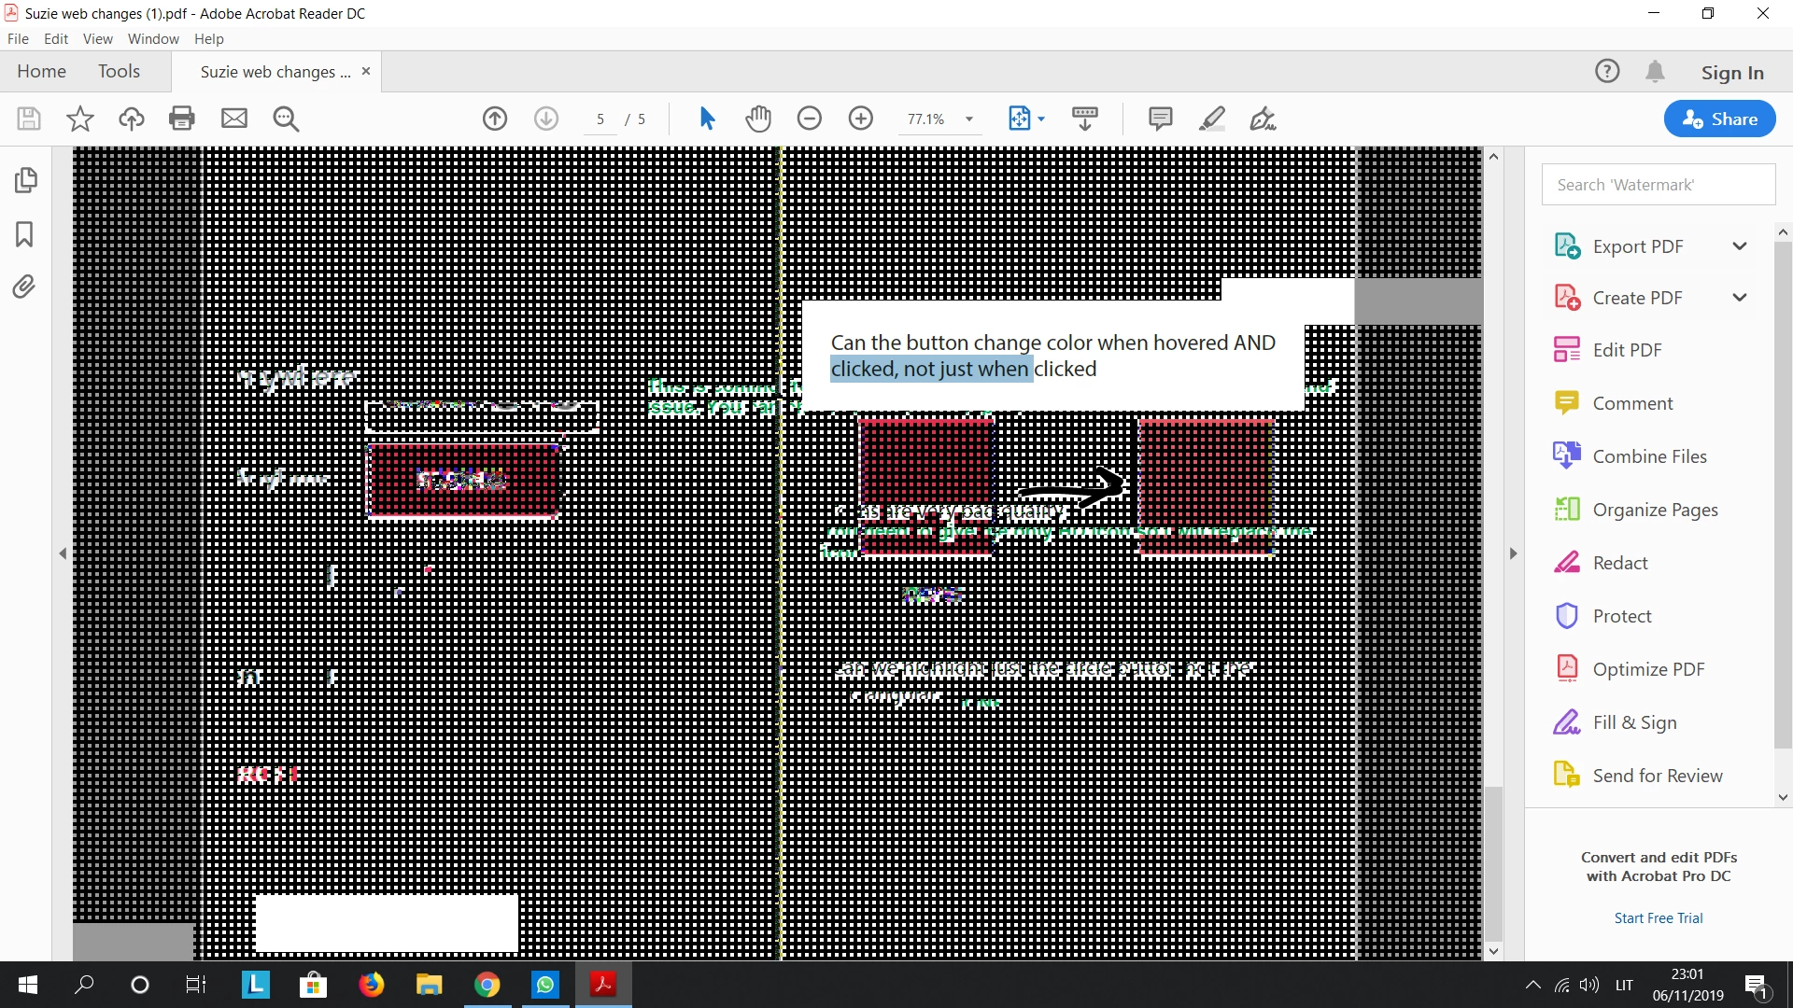This screenshot has height=1008, width=1793.
Task: Expand the Create PDF options
Action: (x=1739, y=298)
